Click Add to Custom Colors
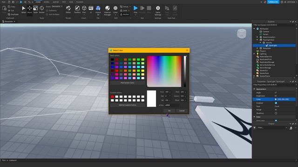Image resolution: width=298 pixels, height=167 pixels. pyautogui.click(x=127, y=105)
